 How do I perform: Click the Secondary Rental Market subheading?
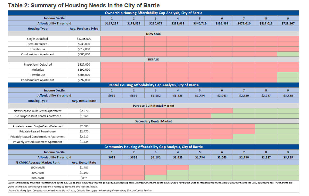coord(153,121)
